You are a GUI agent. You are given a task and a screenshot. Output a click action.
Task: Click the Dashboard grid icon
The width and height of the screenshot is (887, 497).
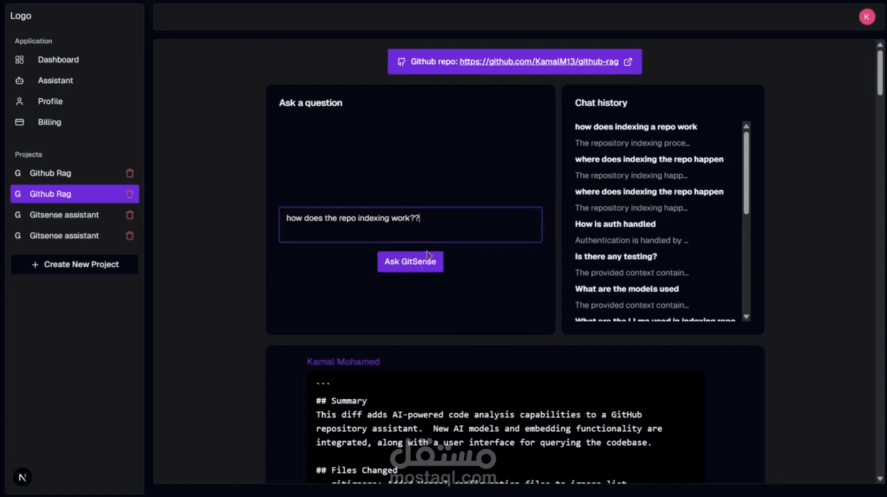click(x=19, y=60)
